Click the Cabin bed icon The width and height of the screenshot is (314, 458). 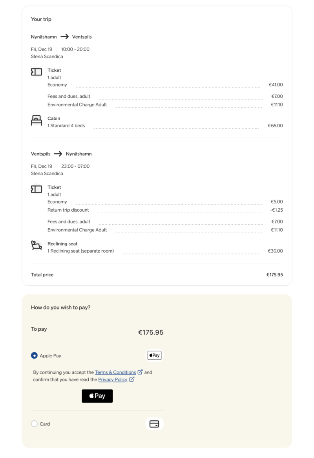pyautogui.click(x=37, y=120)
